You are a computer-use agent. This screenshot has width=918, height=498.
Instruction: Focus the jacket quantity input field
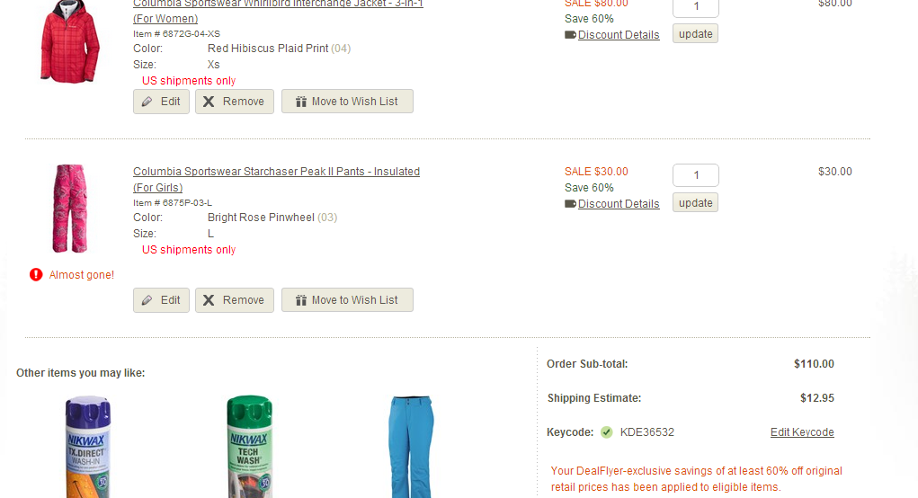point(696,7)
